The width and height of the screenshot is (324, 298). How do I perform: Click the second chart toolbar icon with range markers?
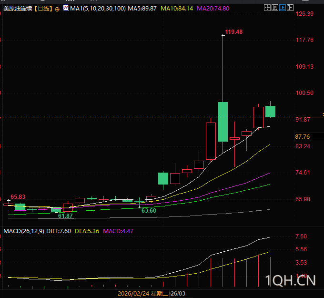[x=275, y=8]
